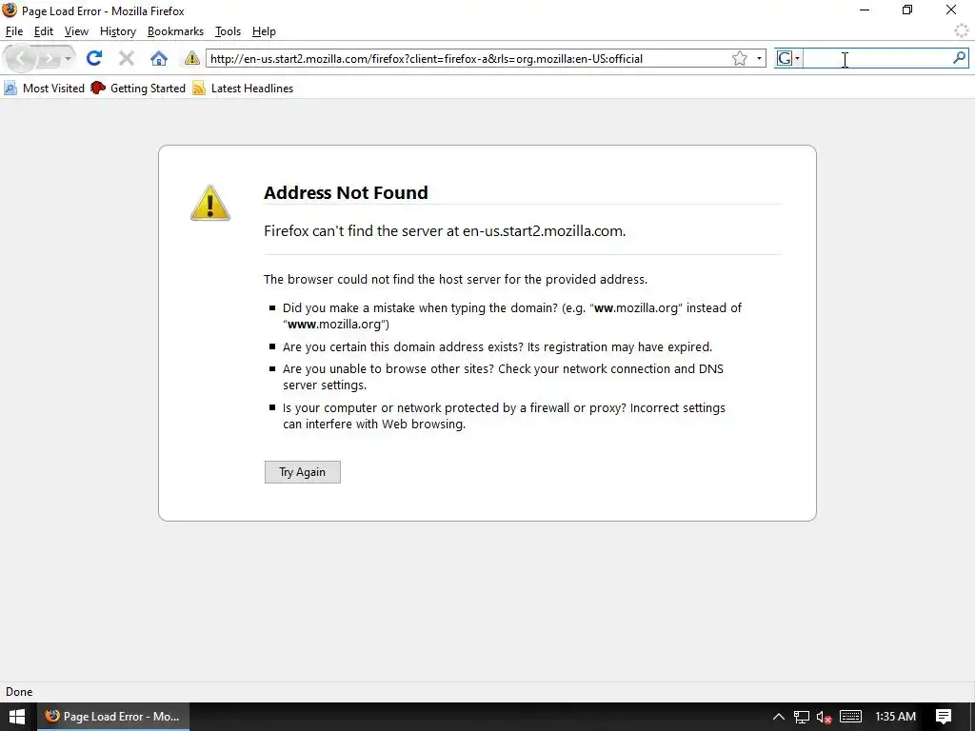Screen dimensions: 975x731
Task: Open the Windows Start menu
Action: point(17,717)
